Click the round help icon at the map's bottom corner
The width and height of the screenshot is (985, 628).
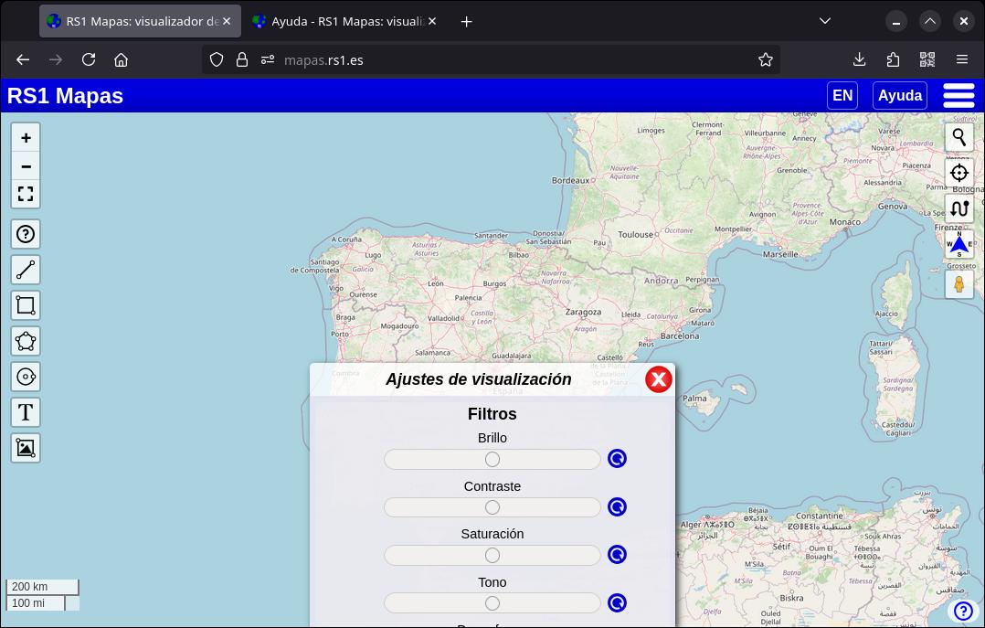(963, 611)
